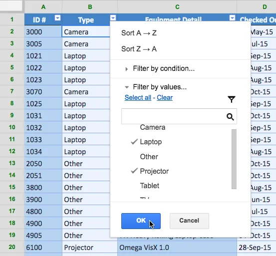
Task: Click the magnifying glass search icon
Action: pyautogui.click(x=230, y=117)
